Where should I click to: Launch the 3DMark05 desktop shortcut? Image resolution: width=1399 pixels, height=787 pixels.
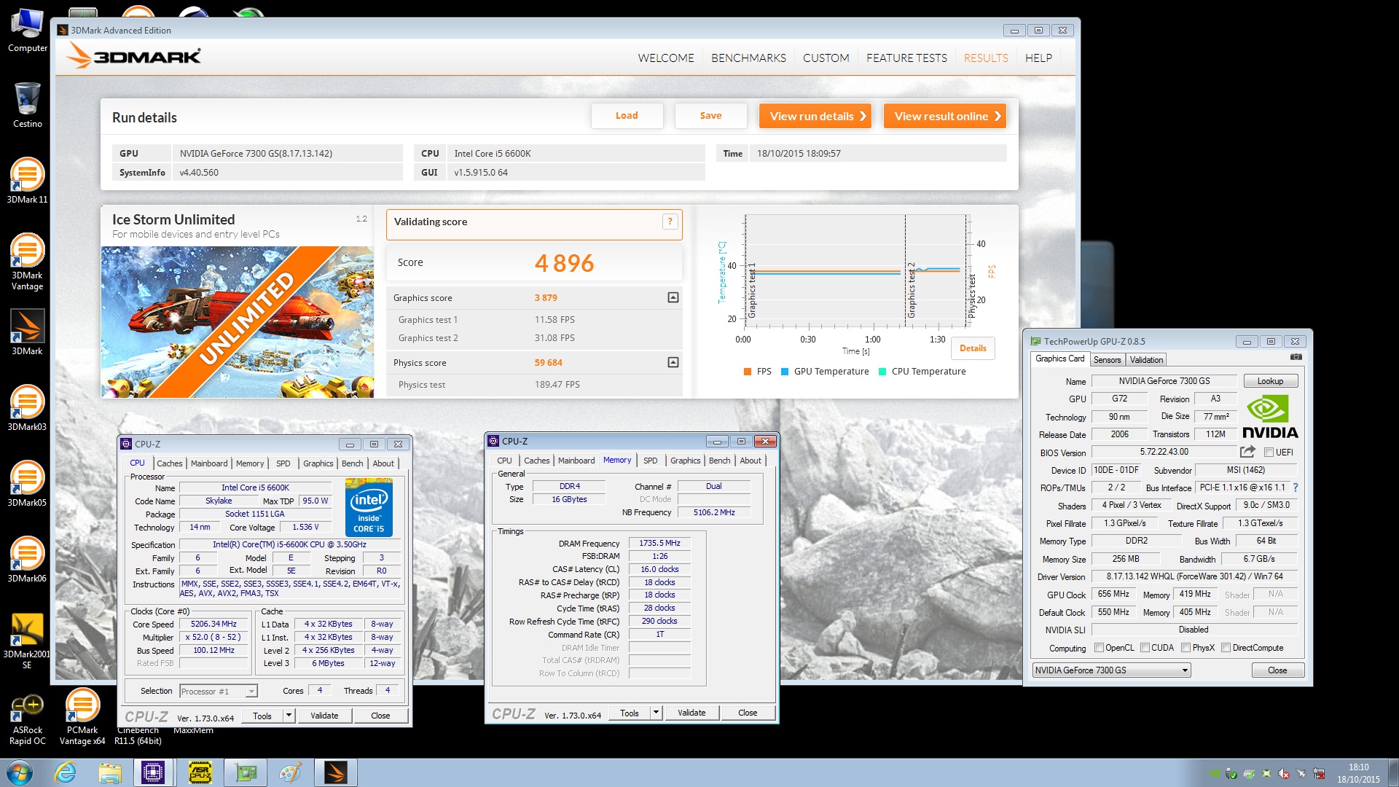click(x=27, y=484)
